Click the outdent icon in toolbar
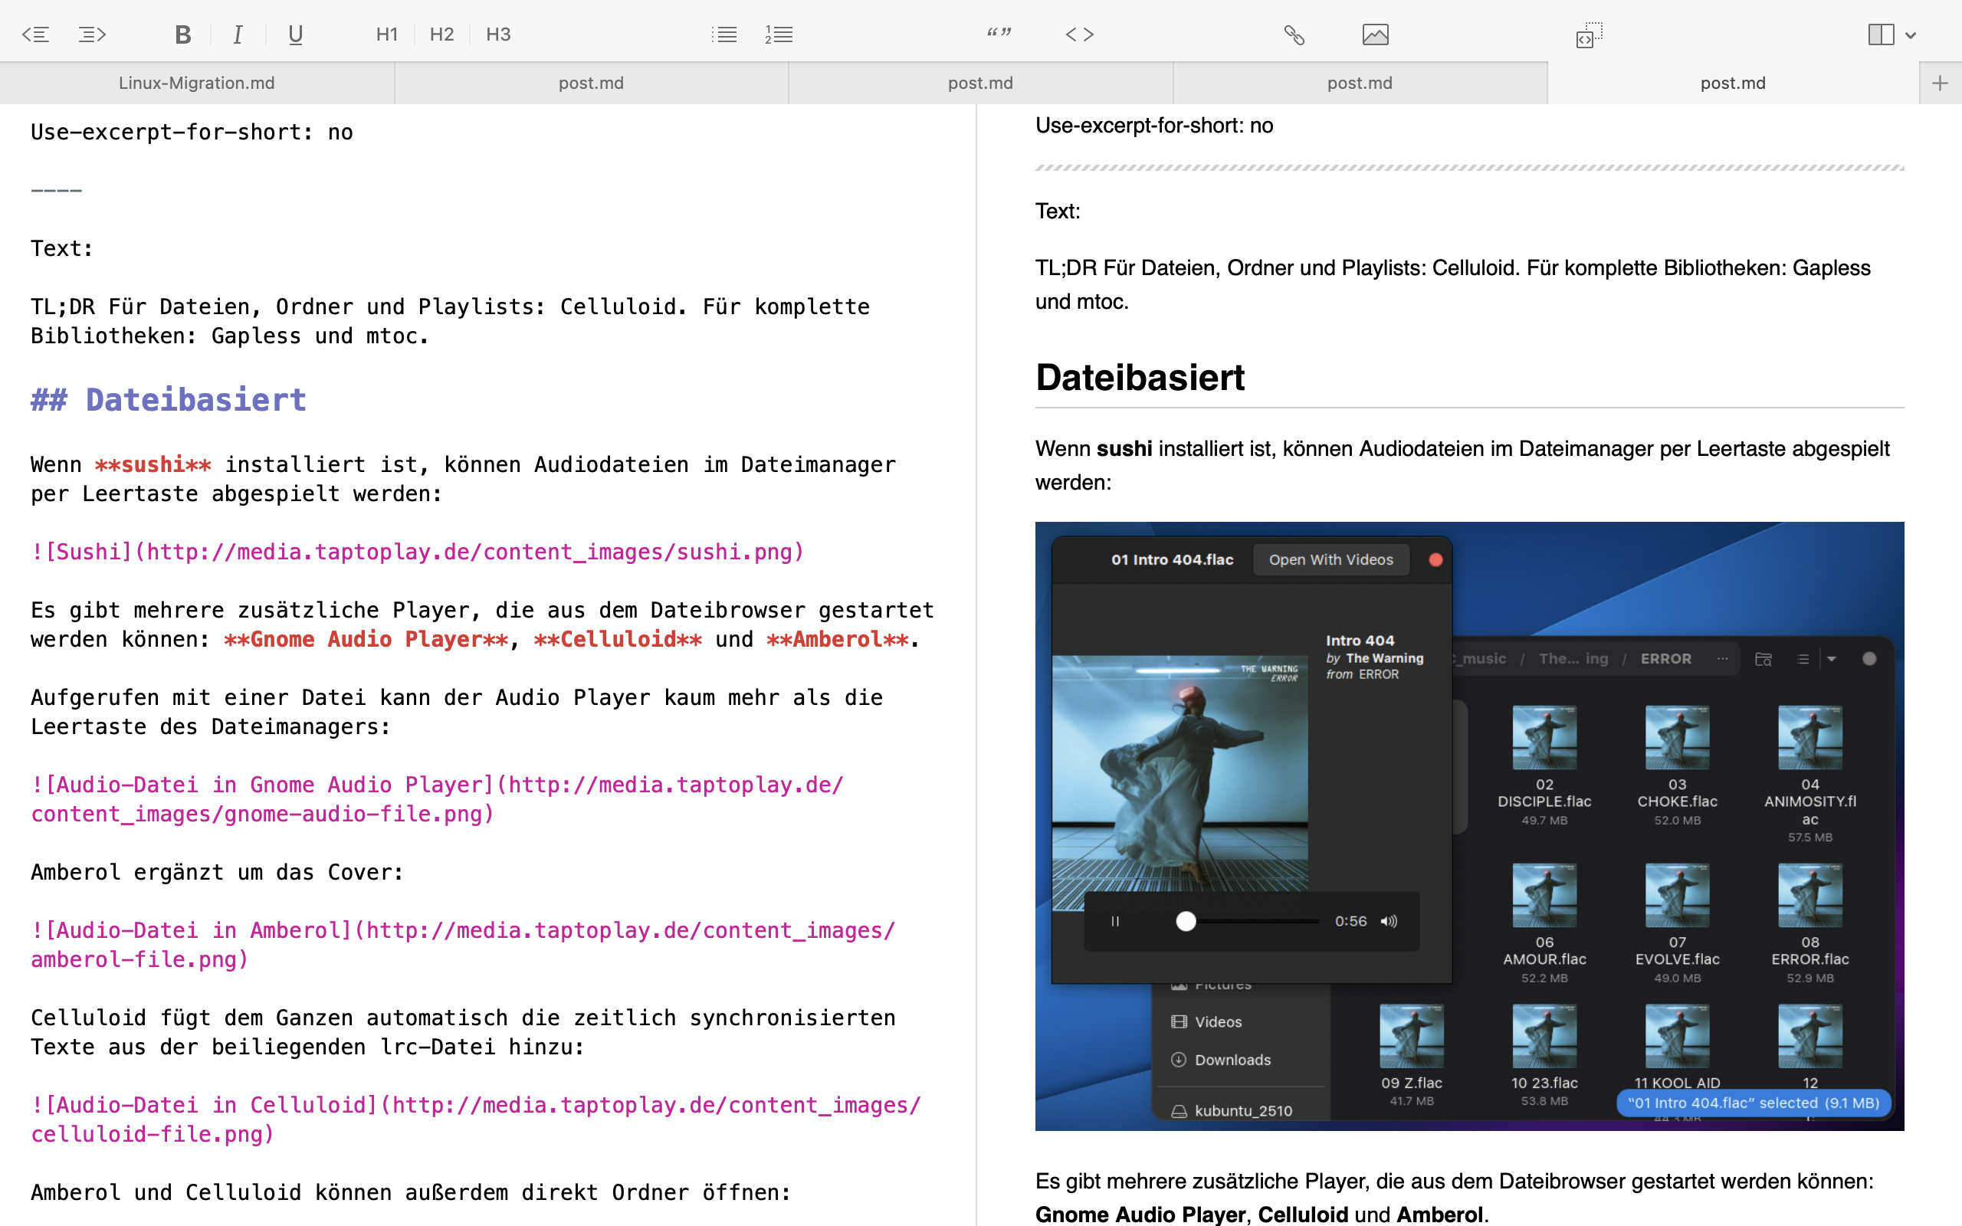This screenshot has width=1962, height=1226. [36, 34]
